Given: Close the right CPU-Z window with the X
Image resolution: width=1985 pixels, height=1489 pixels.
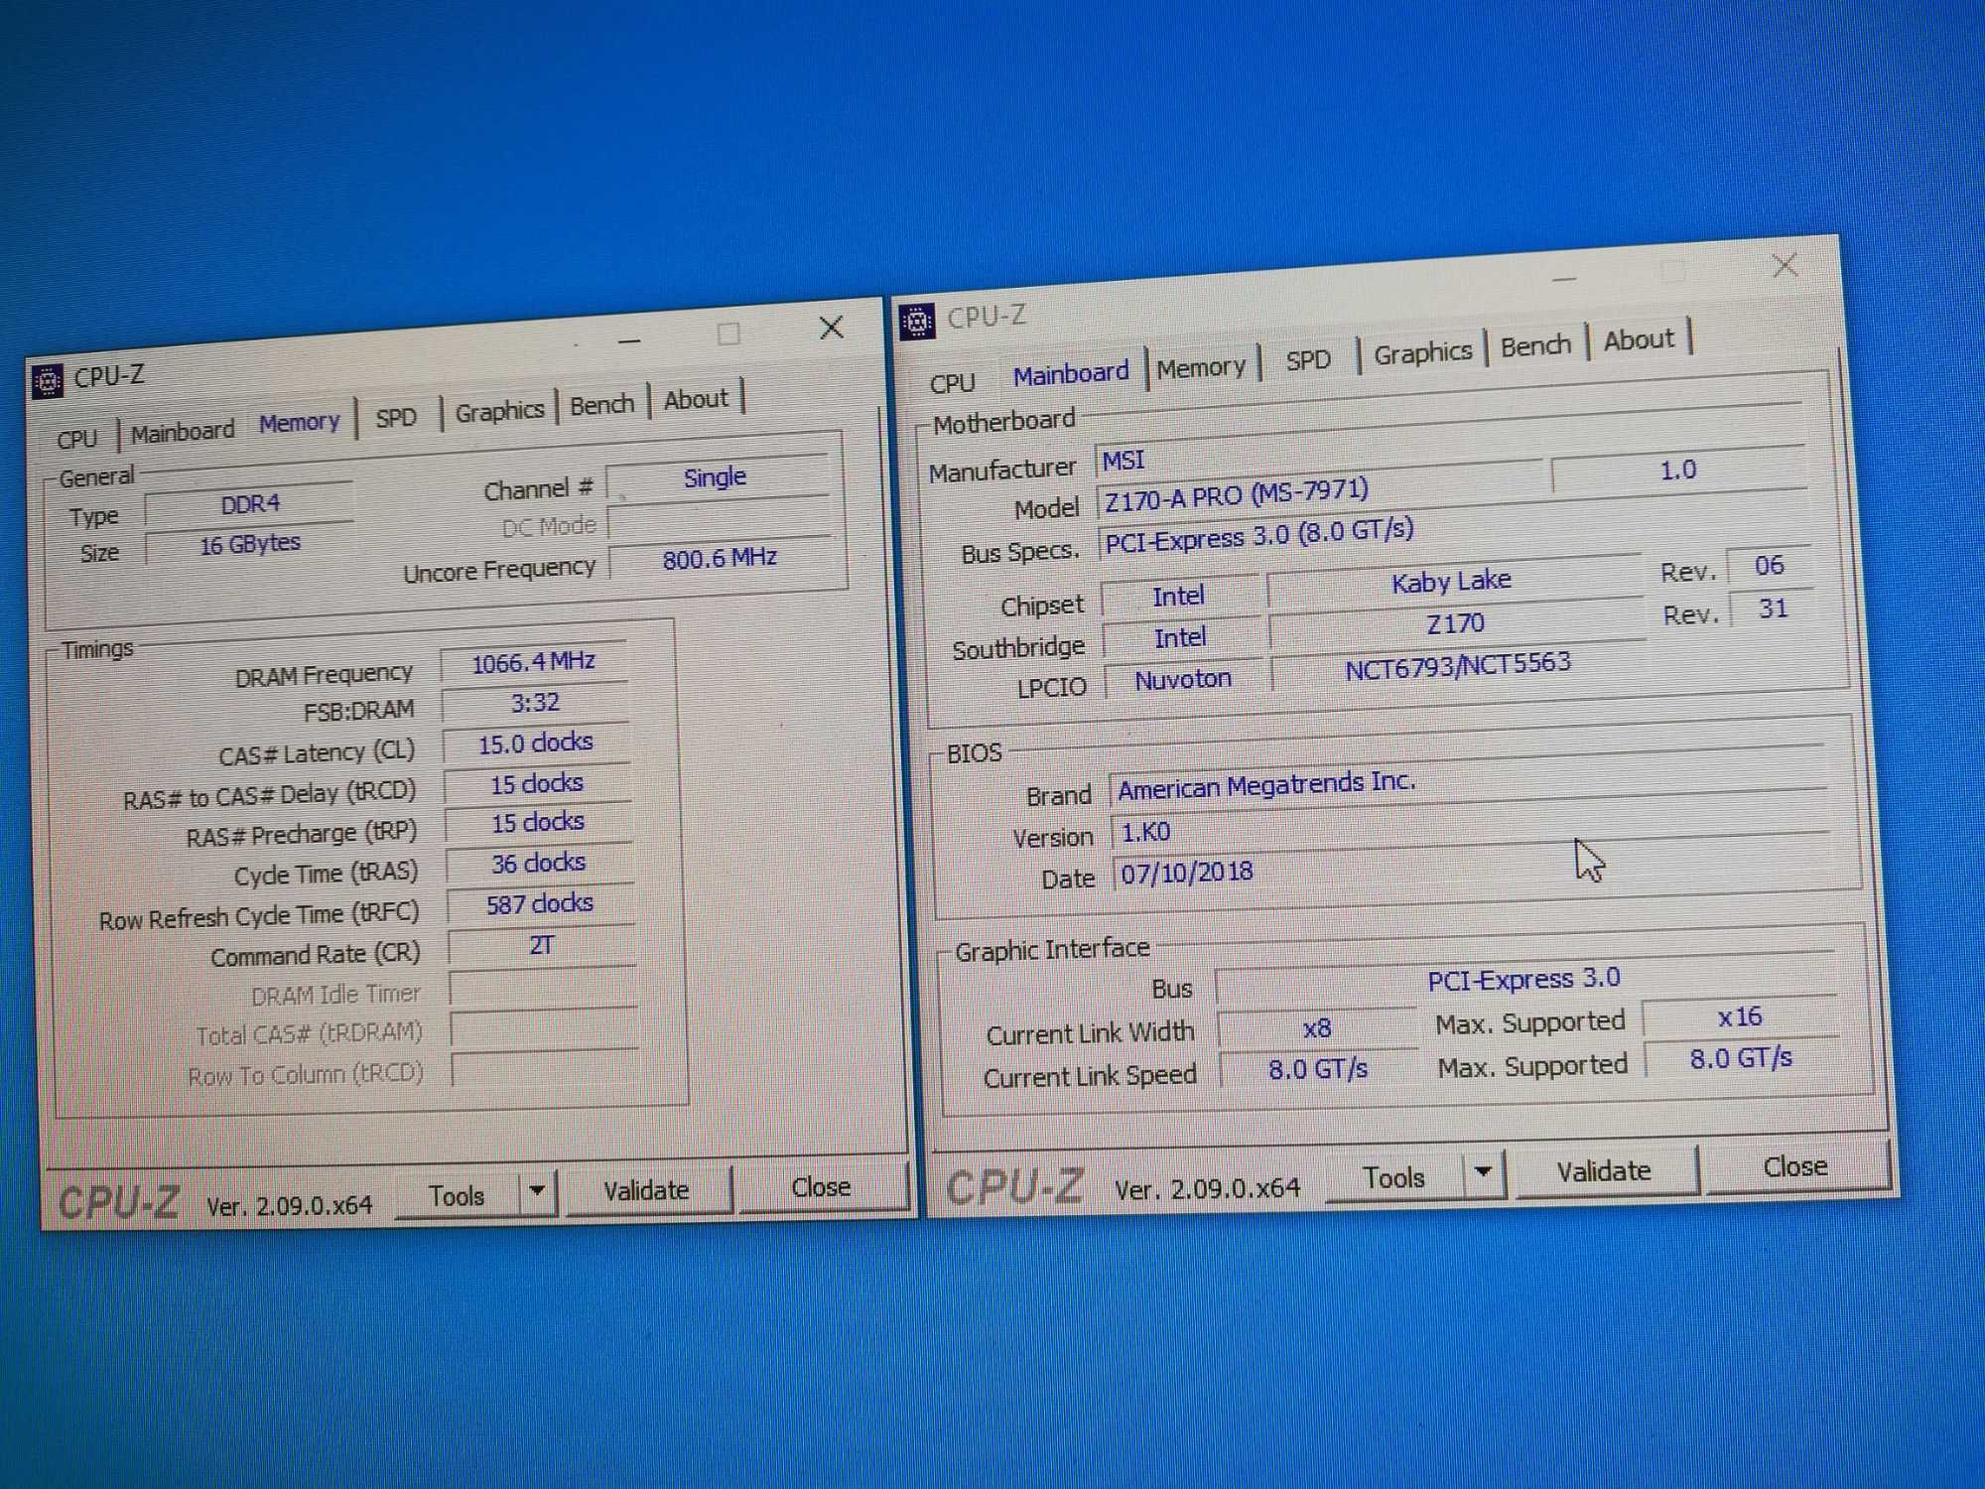Looking at the screenshot, I should click(x=1785, y=265).
